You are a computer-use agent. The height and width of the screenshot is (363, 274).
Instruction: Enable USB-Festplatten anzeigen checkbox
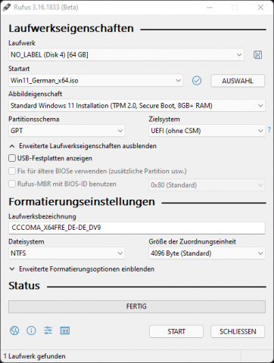coord(12,158)
